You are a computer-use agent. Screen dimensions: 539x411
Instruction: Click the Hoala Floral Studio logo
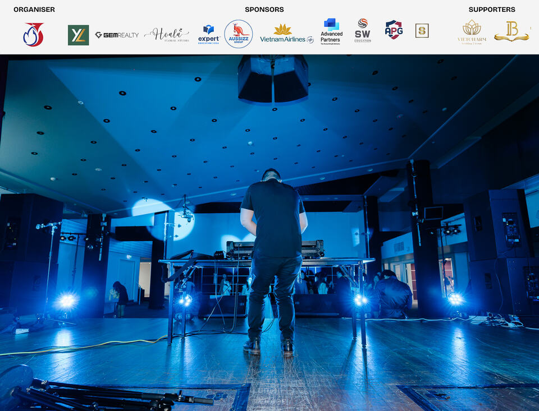coord(167,35)
